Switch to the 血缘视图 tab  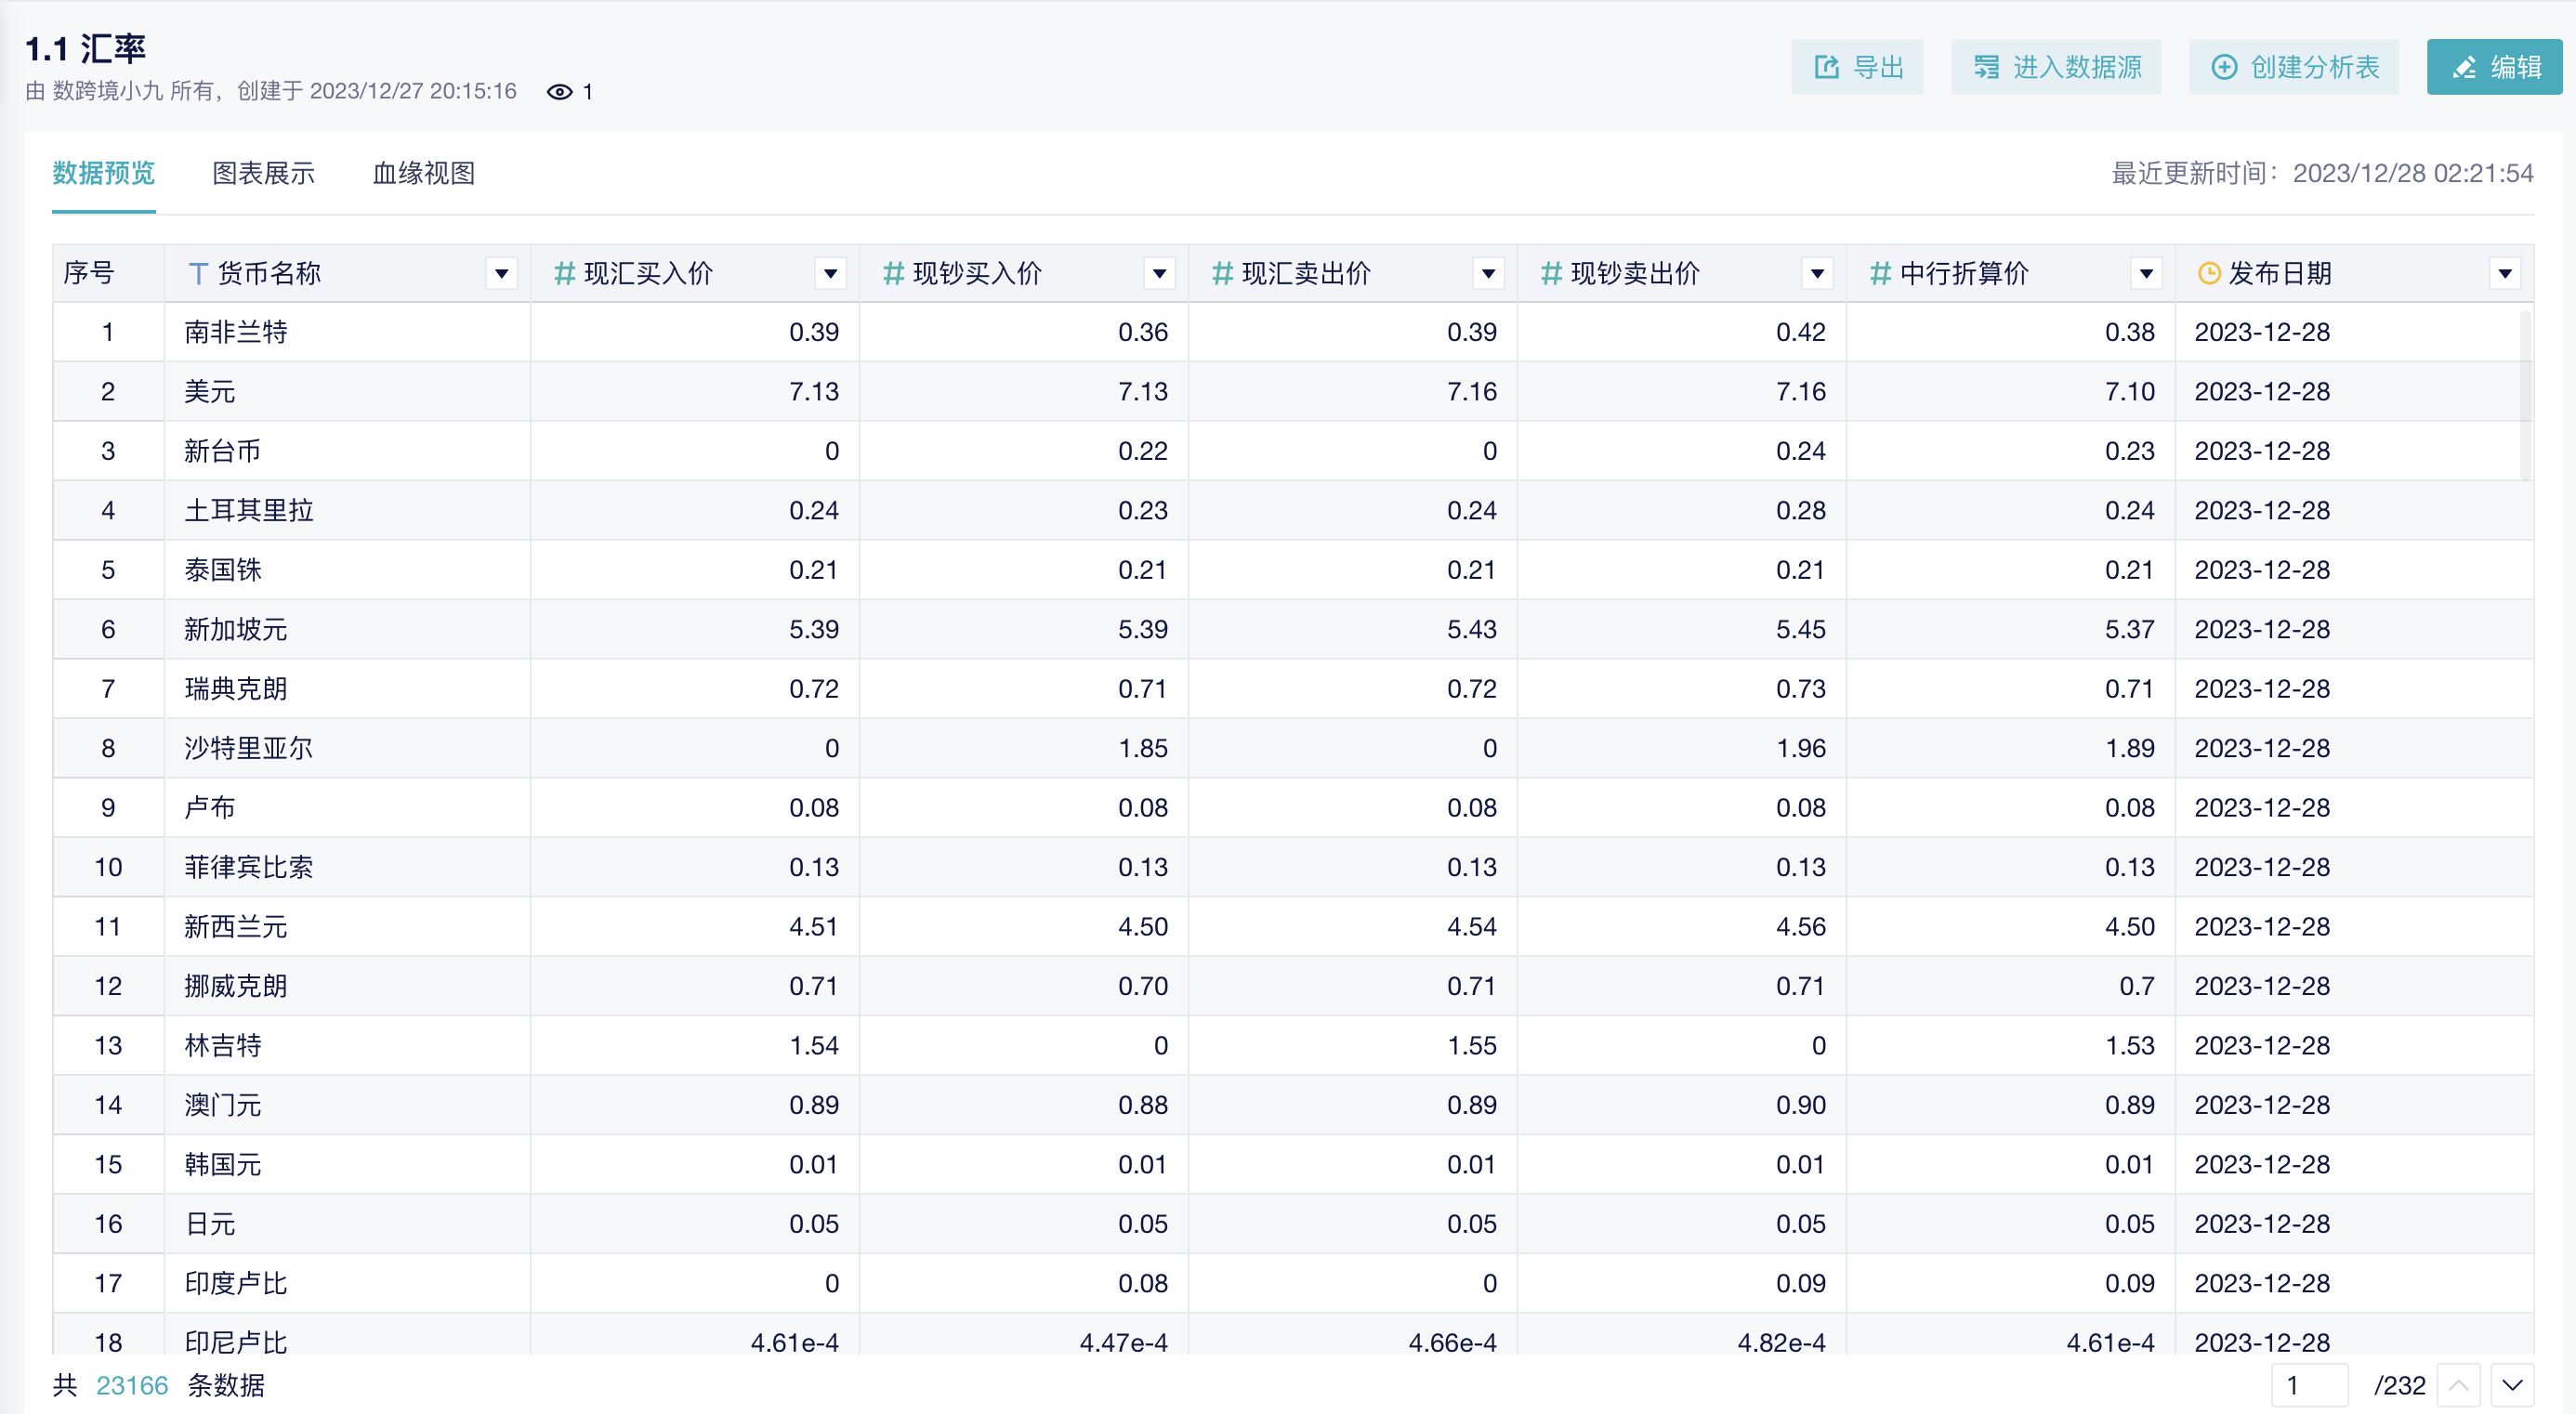(422, 173)
